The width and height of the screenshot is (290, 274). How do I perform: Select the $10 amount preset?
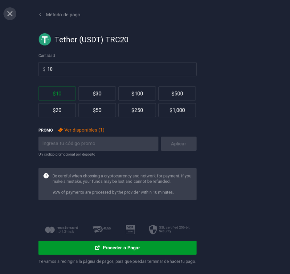coord(57,93)
